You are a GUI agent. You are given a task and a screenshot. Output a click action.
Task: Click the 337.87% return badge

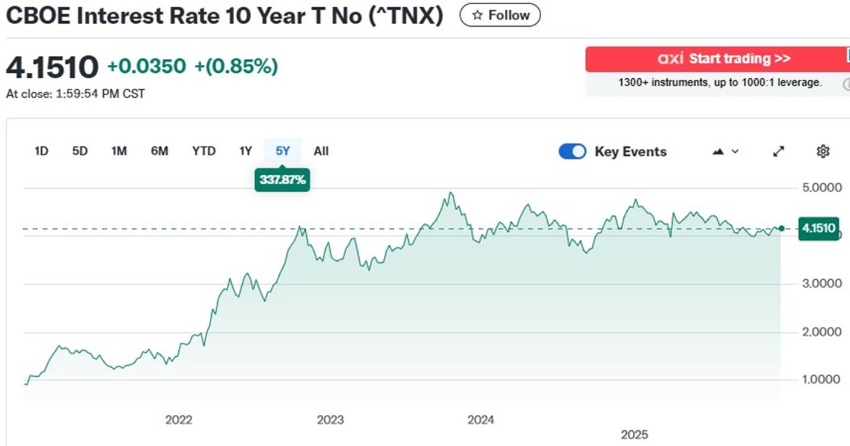pyautogui.click(x=283, y=180)
